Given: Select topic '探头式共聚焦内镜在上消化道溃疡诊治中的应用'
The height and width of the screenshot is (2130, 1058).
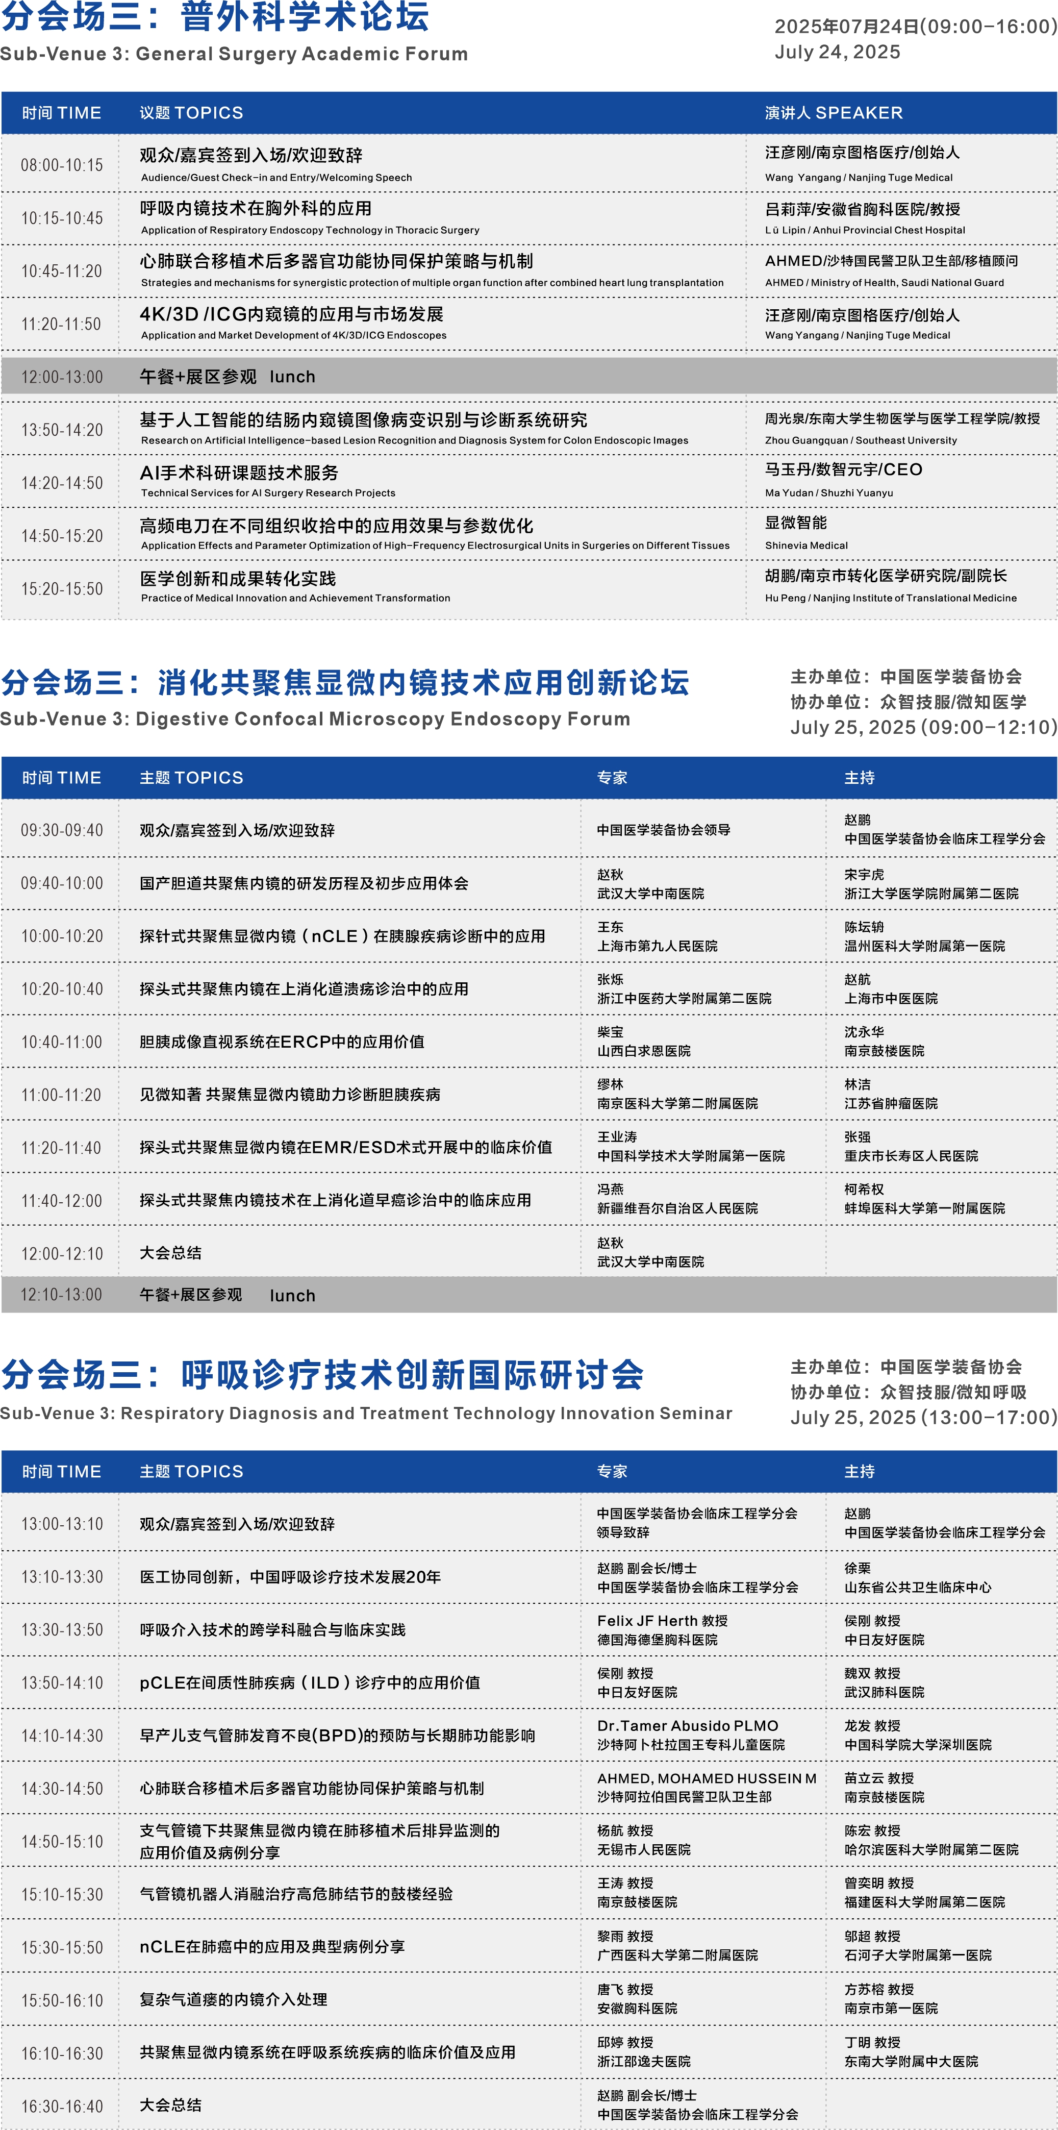Looking at the screenshot, I should click(304, 989).
